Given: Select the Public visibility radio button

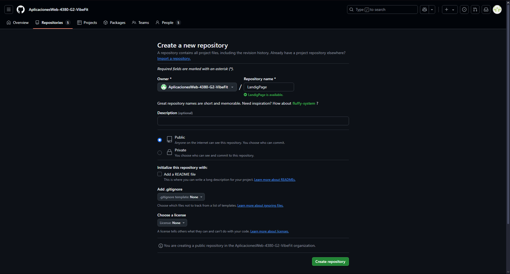Looking at the screenshot, I should pos(160,140).
